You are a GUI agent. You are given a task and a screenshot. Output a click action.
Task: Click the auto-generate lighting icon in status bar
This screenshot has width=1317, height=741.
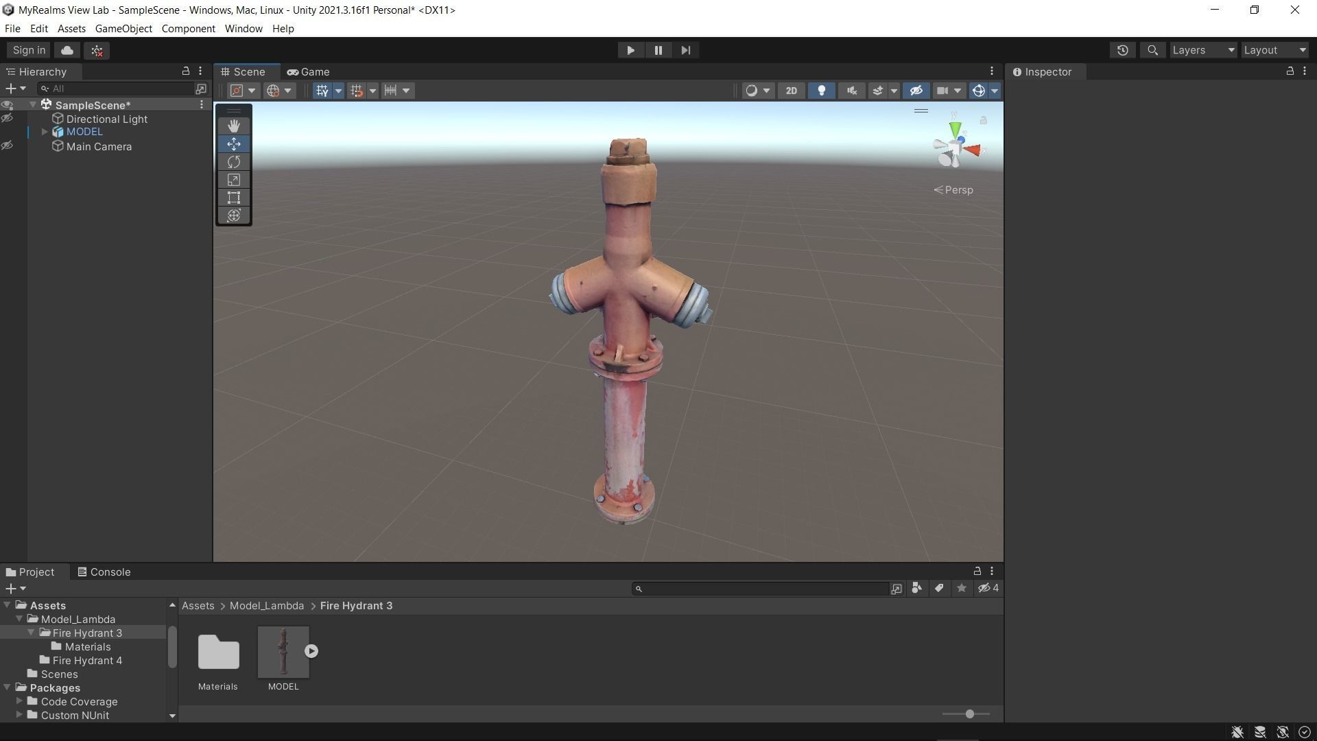[x=1283, y=732]
